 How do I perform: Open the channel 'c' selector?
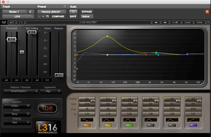[x=31, y=12]
